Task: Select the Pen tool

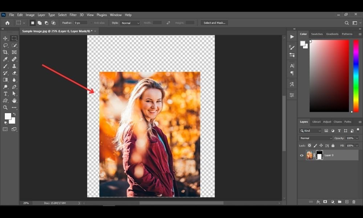Action: (x=14, y=86)
